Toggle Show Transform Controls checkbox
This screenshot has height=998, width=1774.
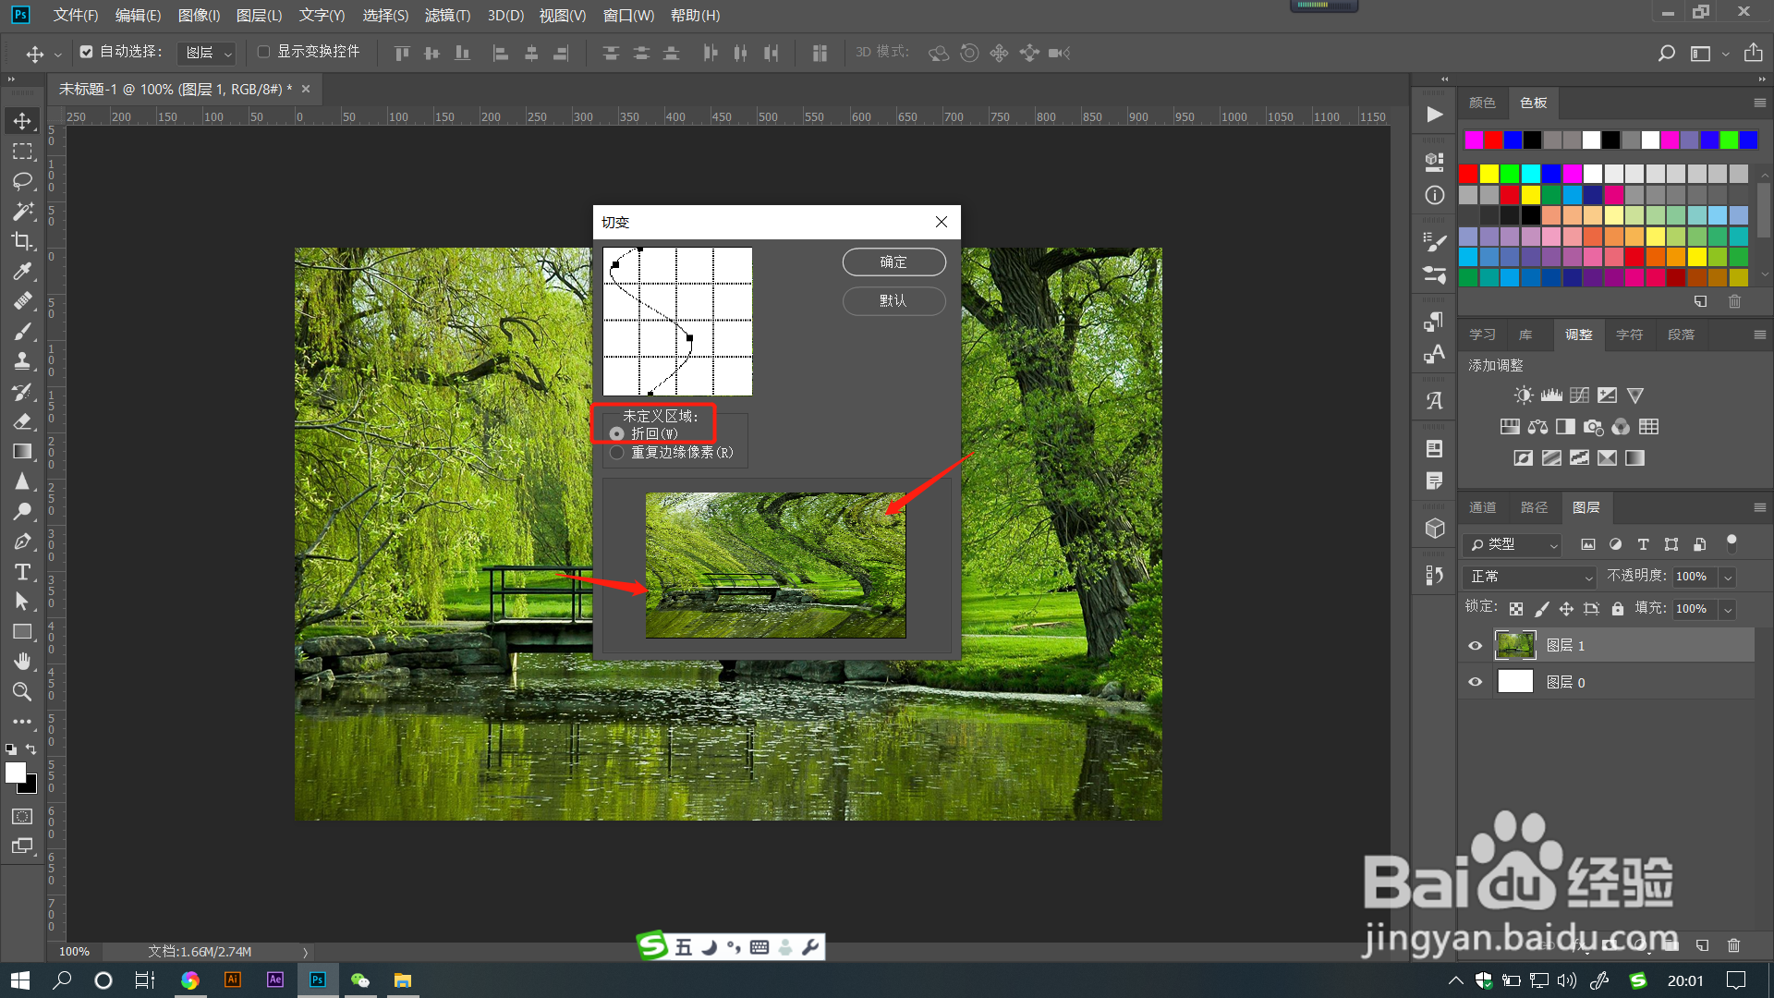263,52
